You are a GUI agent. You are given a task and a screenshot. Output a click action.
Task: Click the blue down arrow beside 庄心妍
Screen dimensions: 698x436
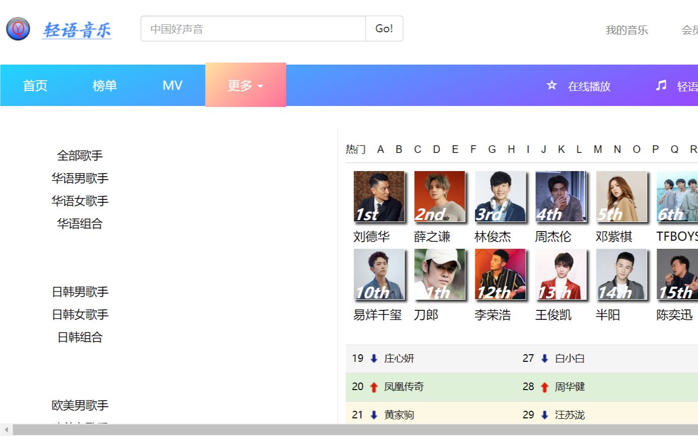[x=373, y=358]
